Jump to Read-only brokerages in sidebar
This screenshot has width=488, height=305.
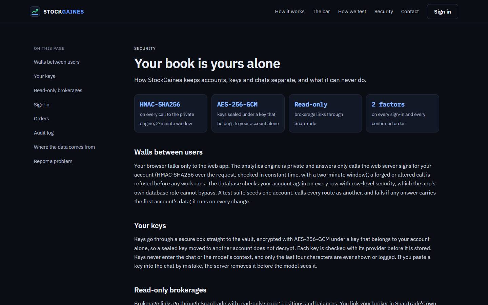point(58,90)
